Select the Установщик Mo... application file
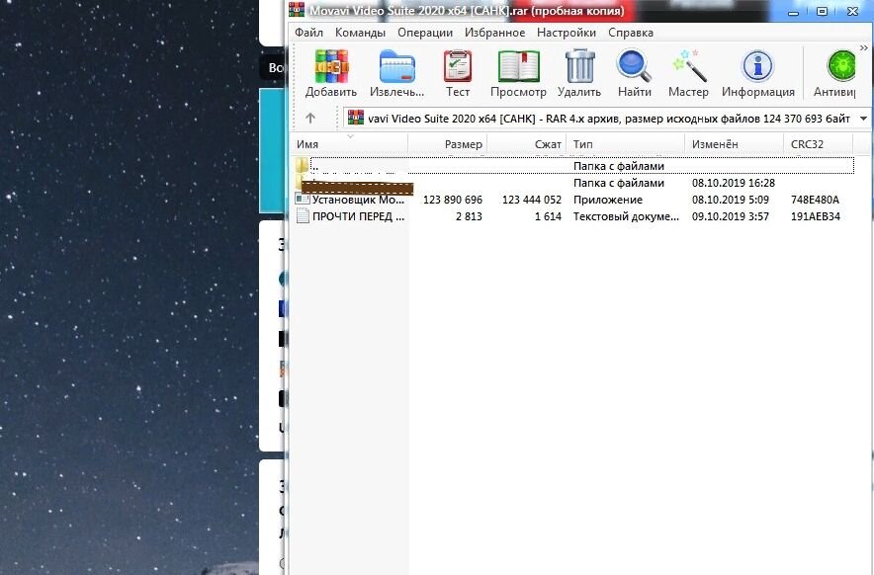 pos(358,200)
